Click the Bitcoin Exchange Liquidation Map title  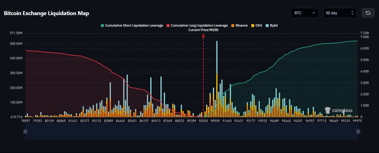pos(46,13)
